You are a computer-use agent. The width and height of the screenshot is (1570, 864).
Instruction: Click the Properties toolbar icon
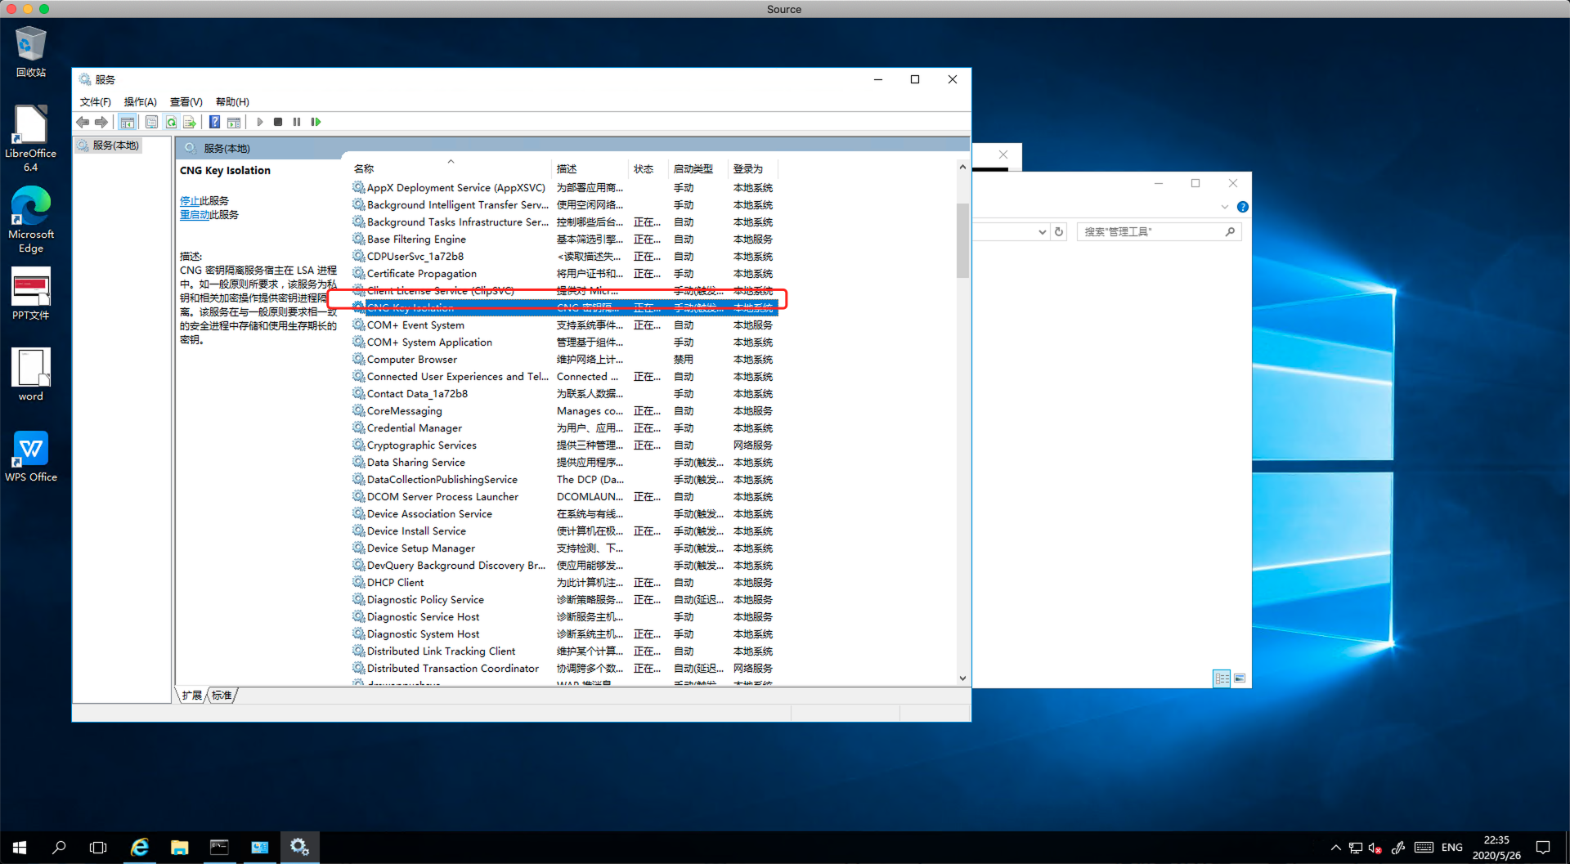(151, 123)
